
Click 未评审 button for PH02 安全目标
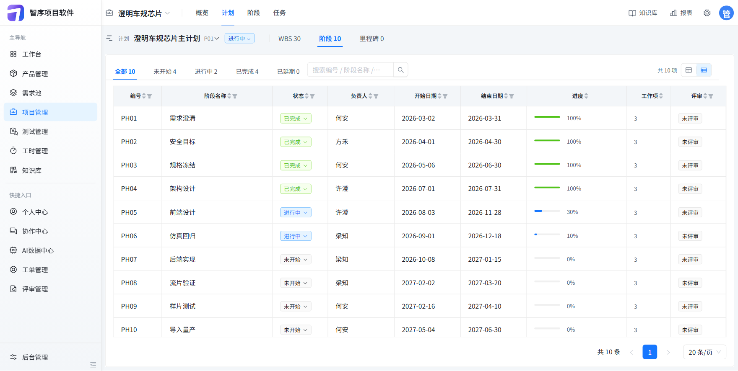(690, 142)
